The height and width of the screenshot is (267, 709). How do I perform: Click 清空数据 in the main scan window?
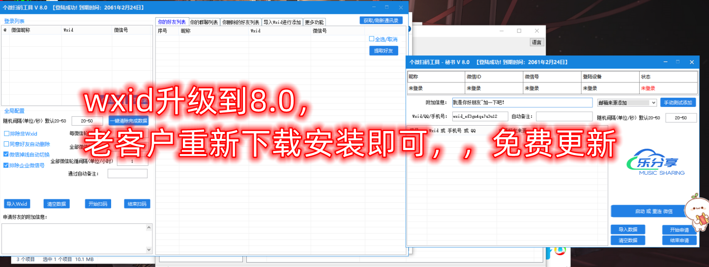tap(57, 204)
